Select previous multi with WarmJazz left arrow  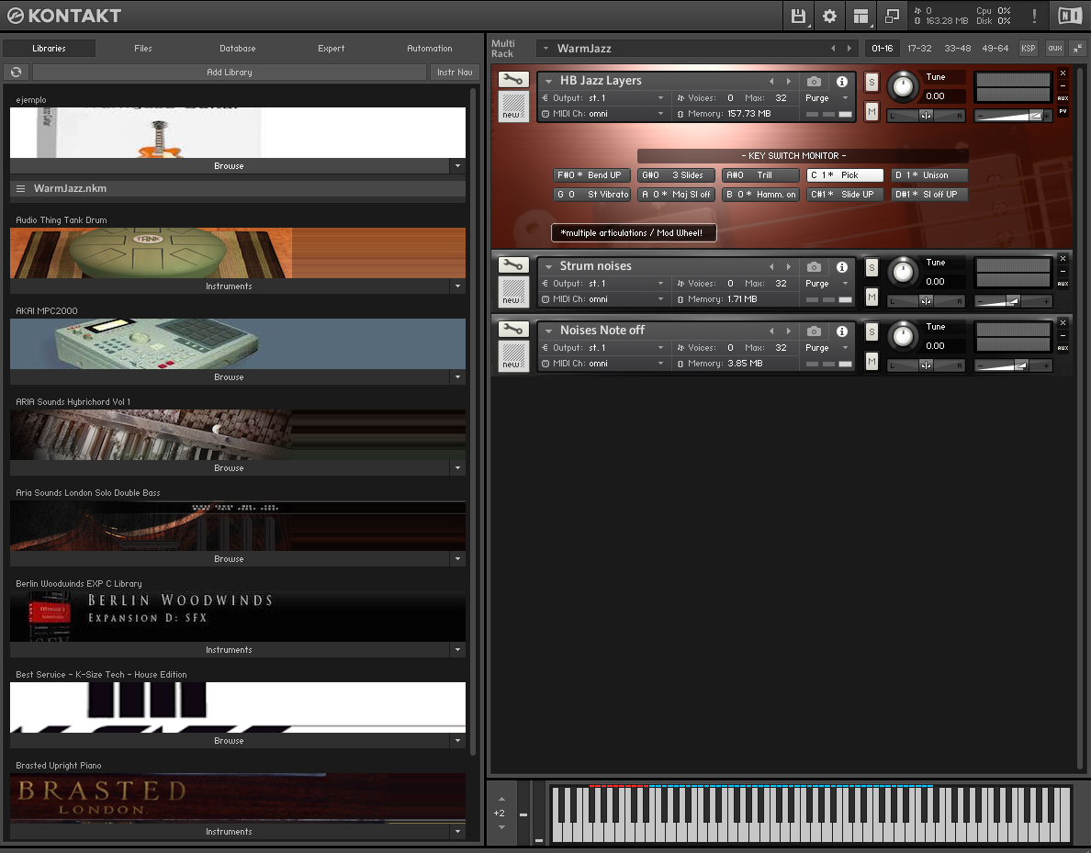833,48
